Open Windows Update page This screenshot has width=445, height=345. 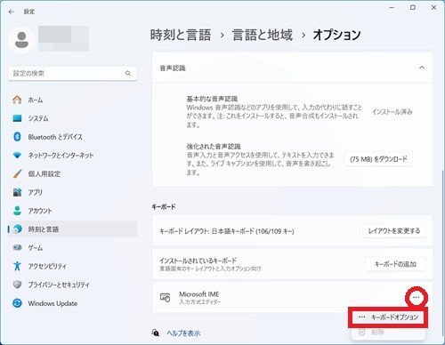(x=72, y=303)
